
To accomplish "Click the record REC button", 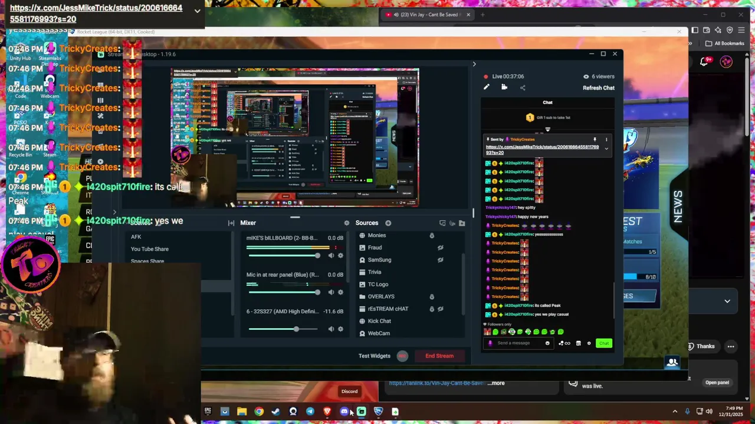I will [402, 356].
